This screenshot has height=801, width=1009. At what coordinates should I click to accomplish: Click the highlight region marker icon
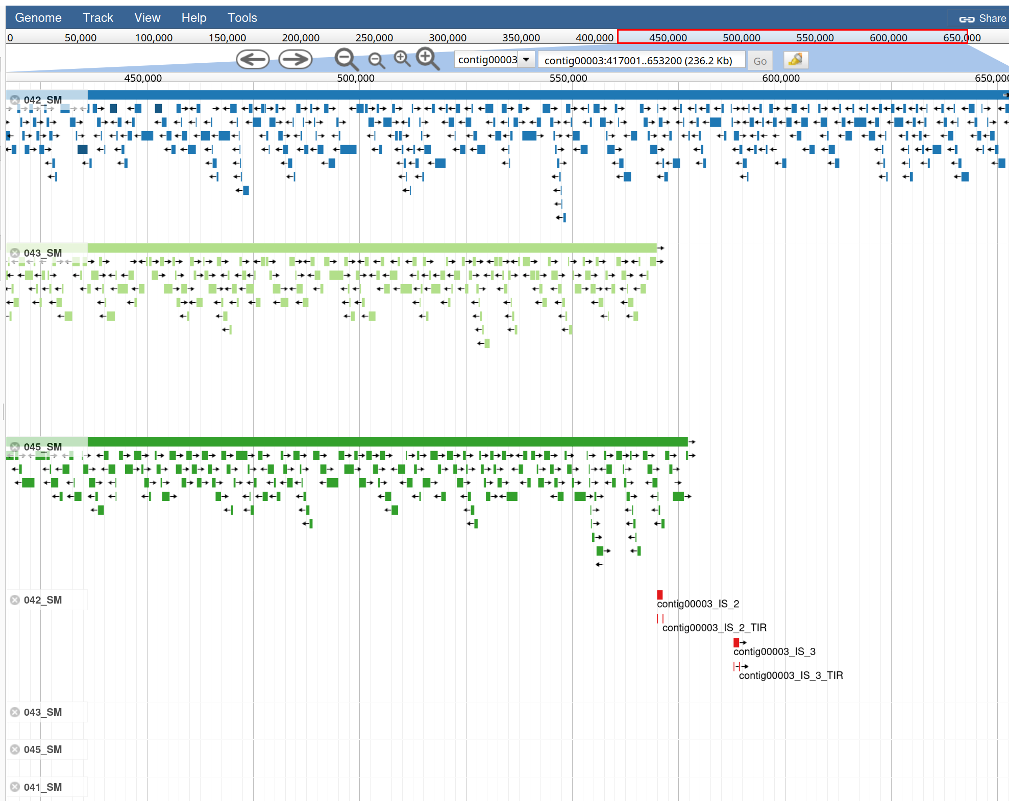pos(795,60)
